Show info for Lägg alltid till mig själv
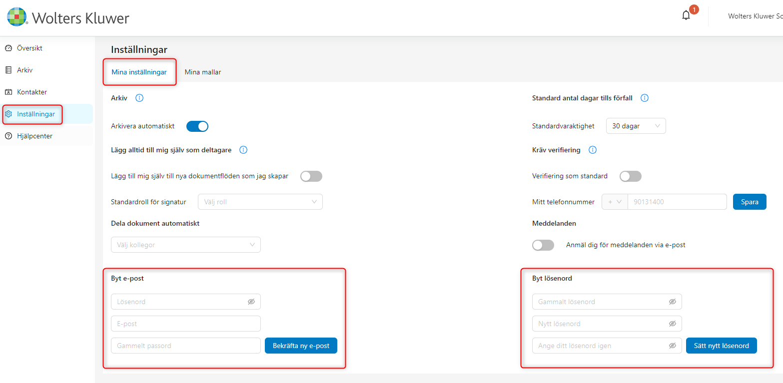 coord(243,150)
